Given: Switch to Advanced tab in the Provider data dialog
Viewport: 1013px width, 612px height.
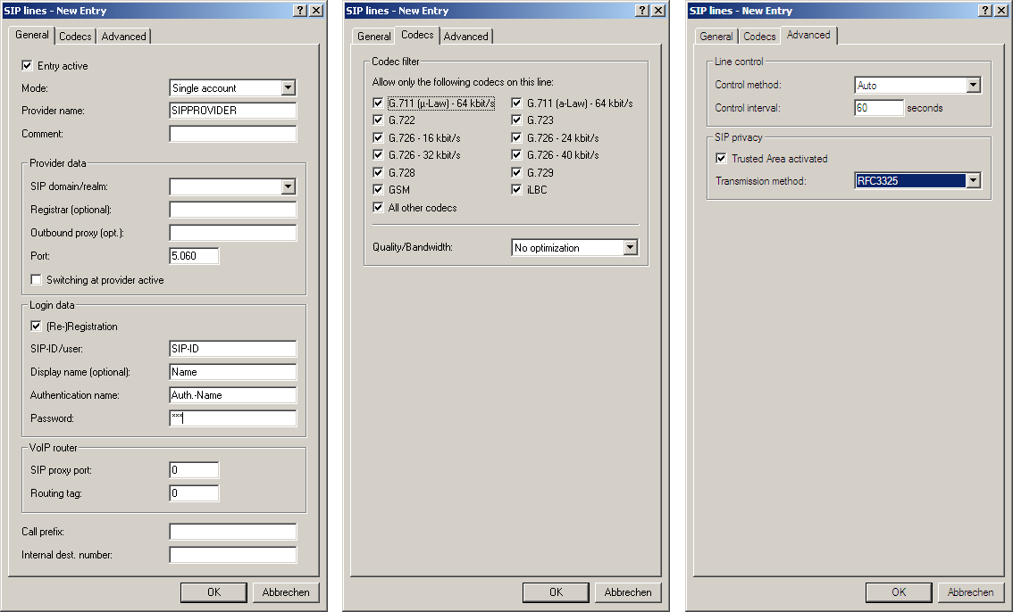Looking at the screenshot, I should coord(123,37).
